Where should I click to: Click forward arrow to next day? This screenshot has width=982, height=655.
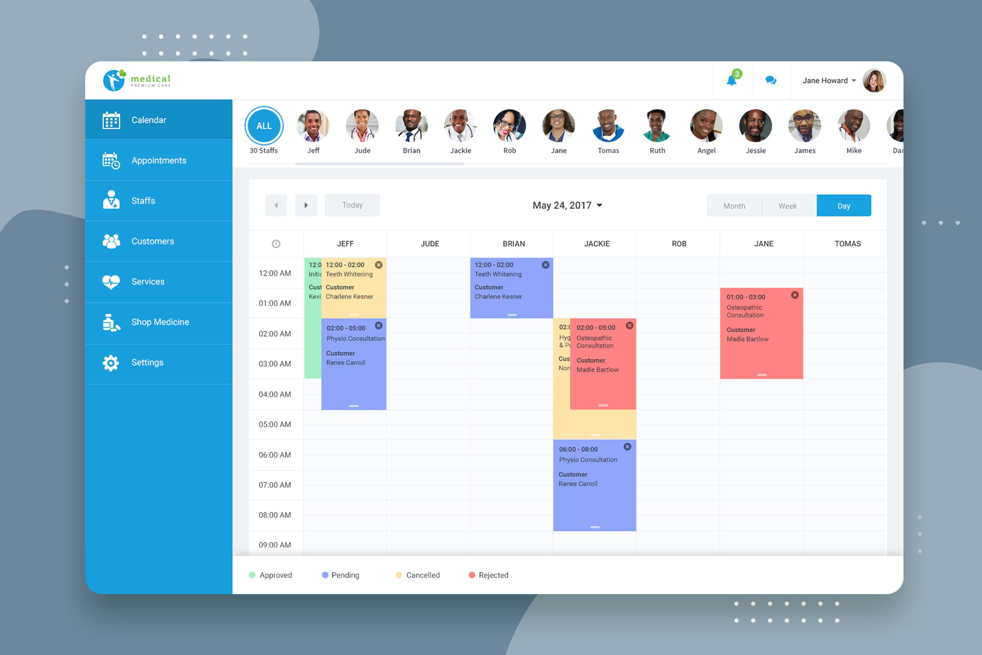pos(306,205)
